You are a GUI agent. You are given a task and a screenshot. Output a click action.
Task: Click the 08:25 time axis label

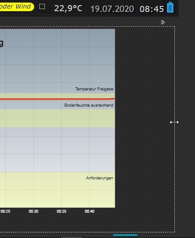point(6,211)
